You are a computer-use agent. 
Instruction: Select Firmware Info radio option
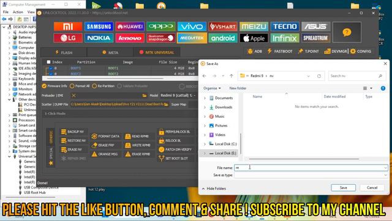click(55, 86)
